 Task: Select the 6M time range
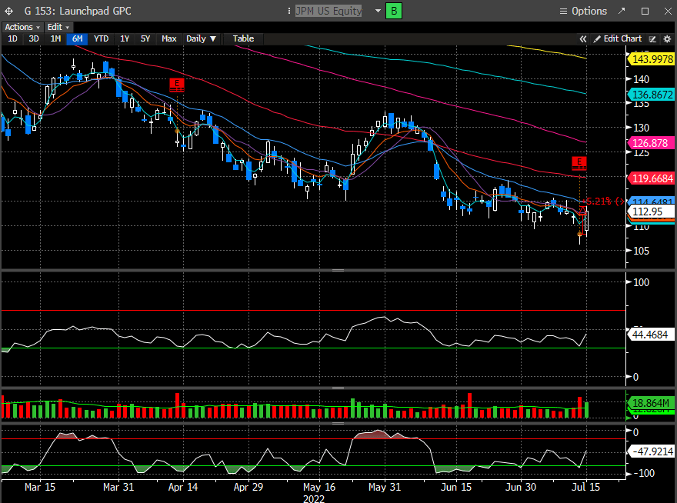pos(77,39)
